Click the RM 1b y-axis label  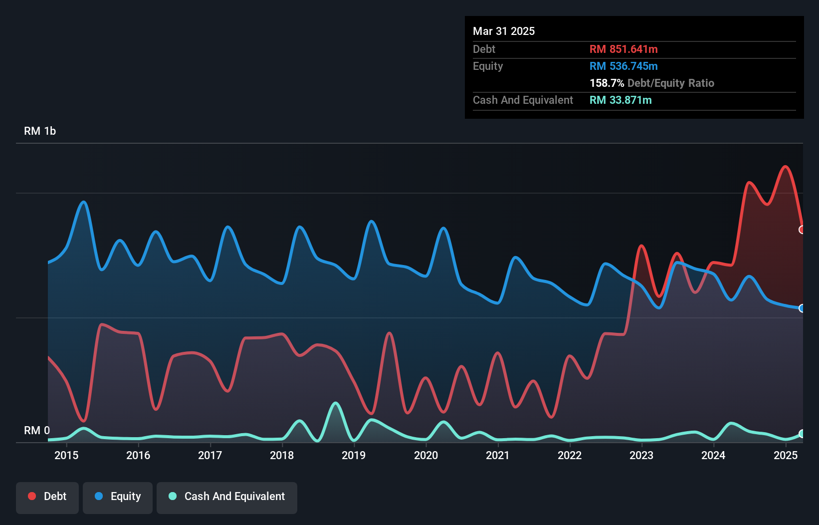(x=40, y=131)
